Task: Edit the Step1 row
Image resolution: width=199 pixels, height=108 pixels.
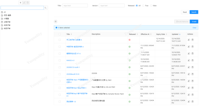Action: pos(189,81)
